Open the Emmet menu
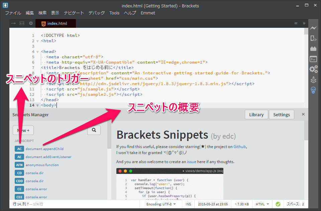The height and width of the screenshot is (211, 321). pyautogui.click(x=148, y=13)
